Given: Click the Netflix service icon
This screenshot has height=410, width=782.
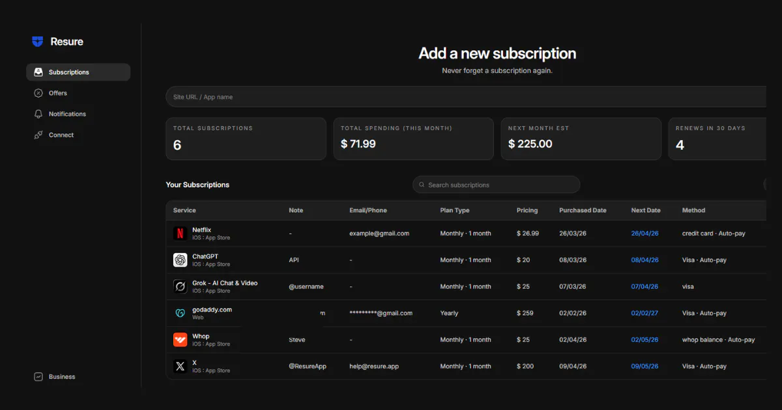Looking at the screenshot, I should click(180, 234).
